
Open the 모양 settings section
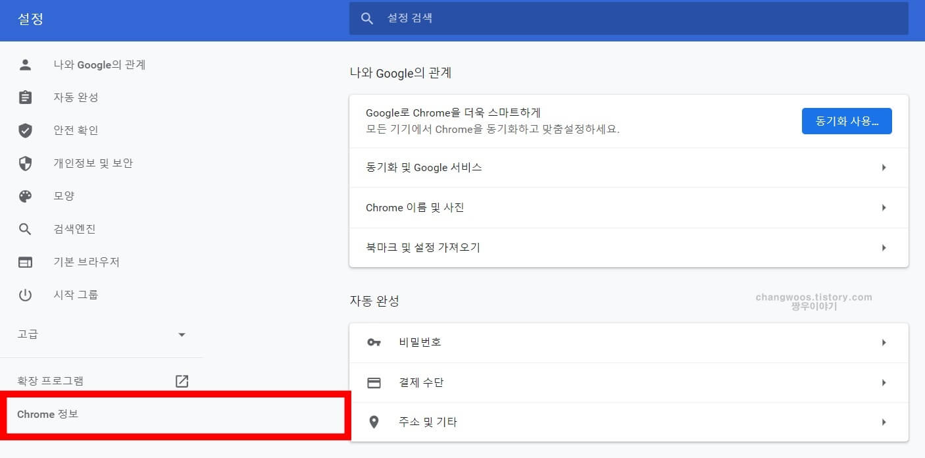click(64, 196)
